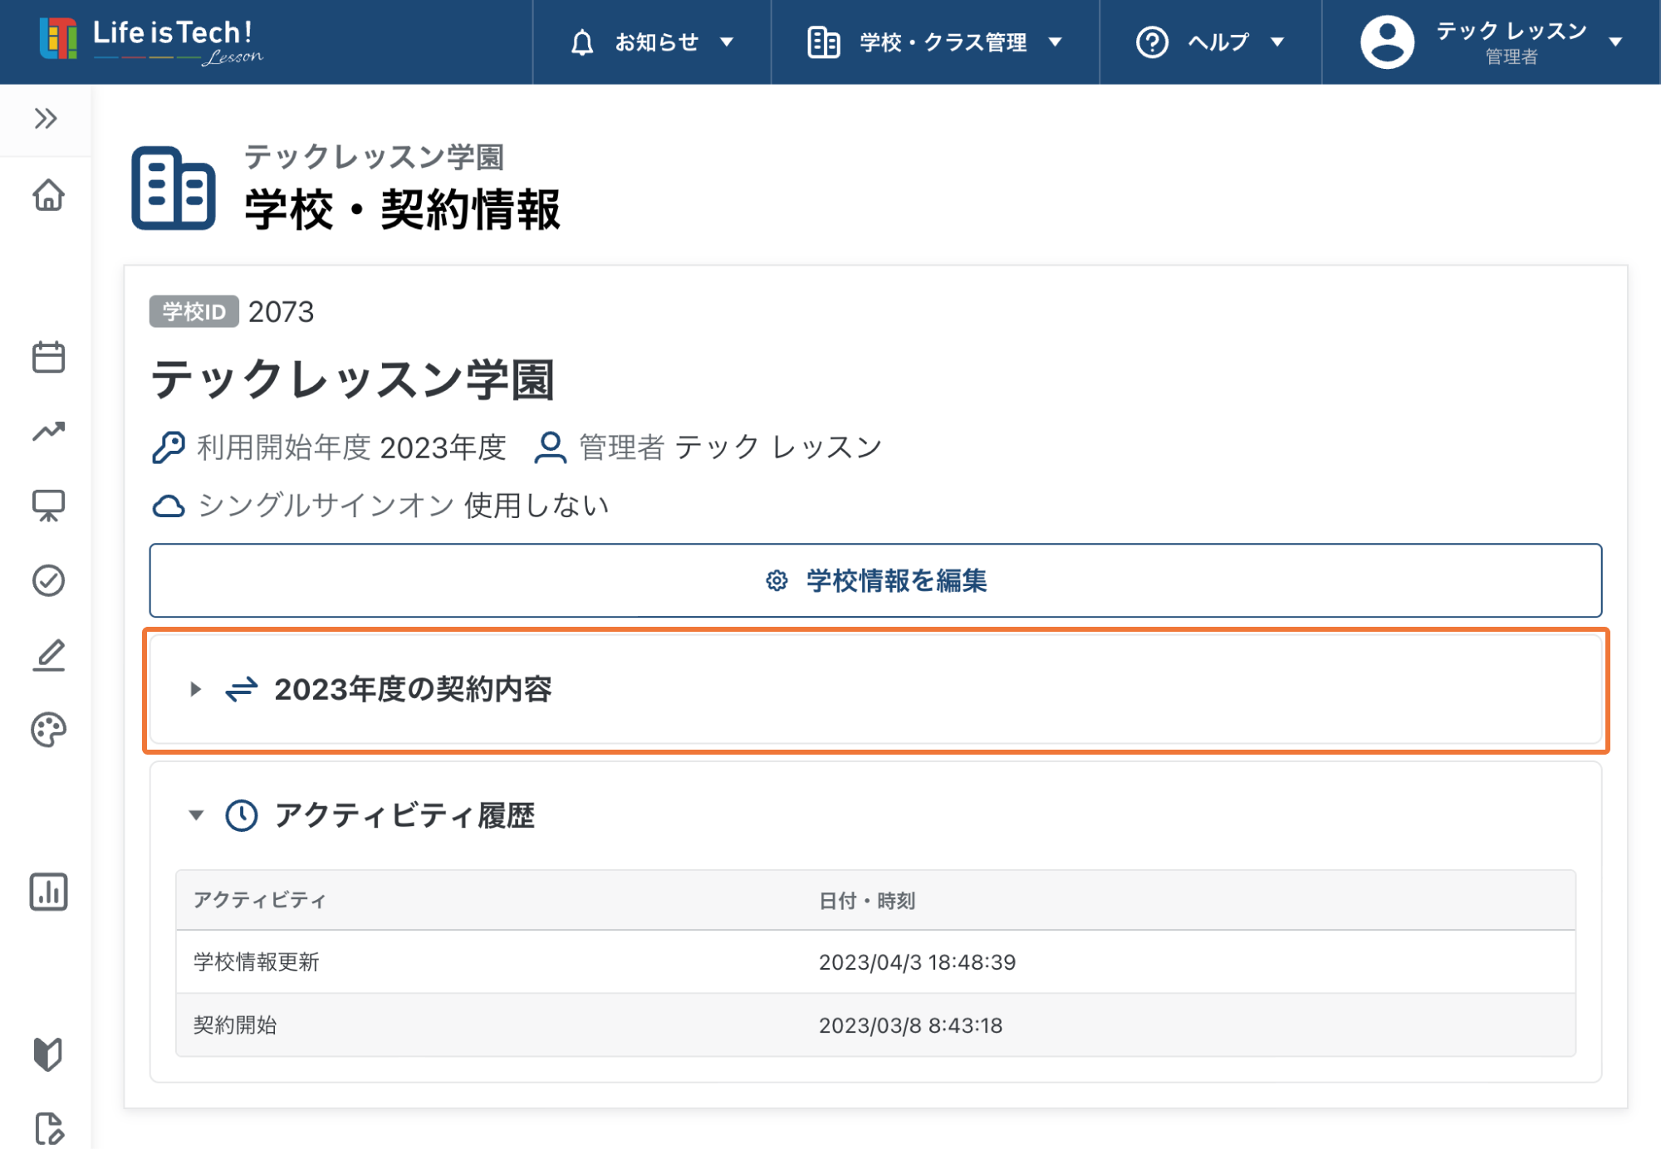Click the home icon in sidebar
Image resolution: width=1661 pixels, height=1149 pixels.
pyautogui.click(x=48, y=196)
